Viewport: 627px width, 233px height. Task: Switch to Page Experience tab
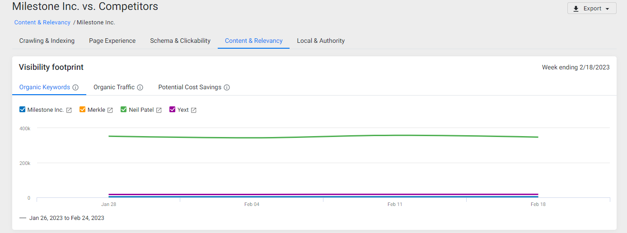[x=112, y=41]
